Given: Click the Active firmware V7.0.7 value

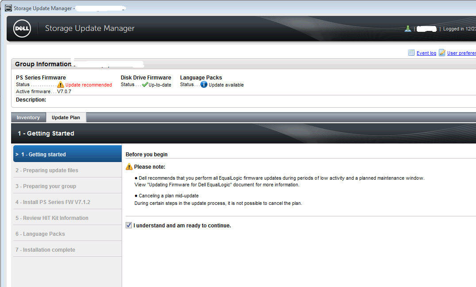Looking at the screenshot, I should 64,91.
